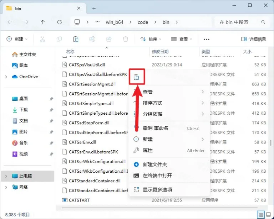Click the toolbar cut scissors icon
274x219 pixels.
coord(42,39)
